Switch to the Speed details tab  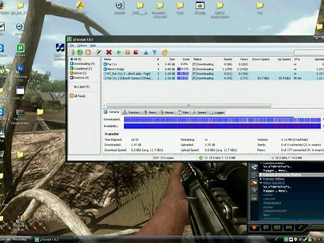tap(199, 112)
